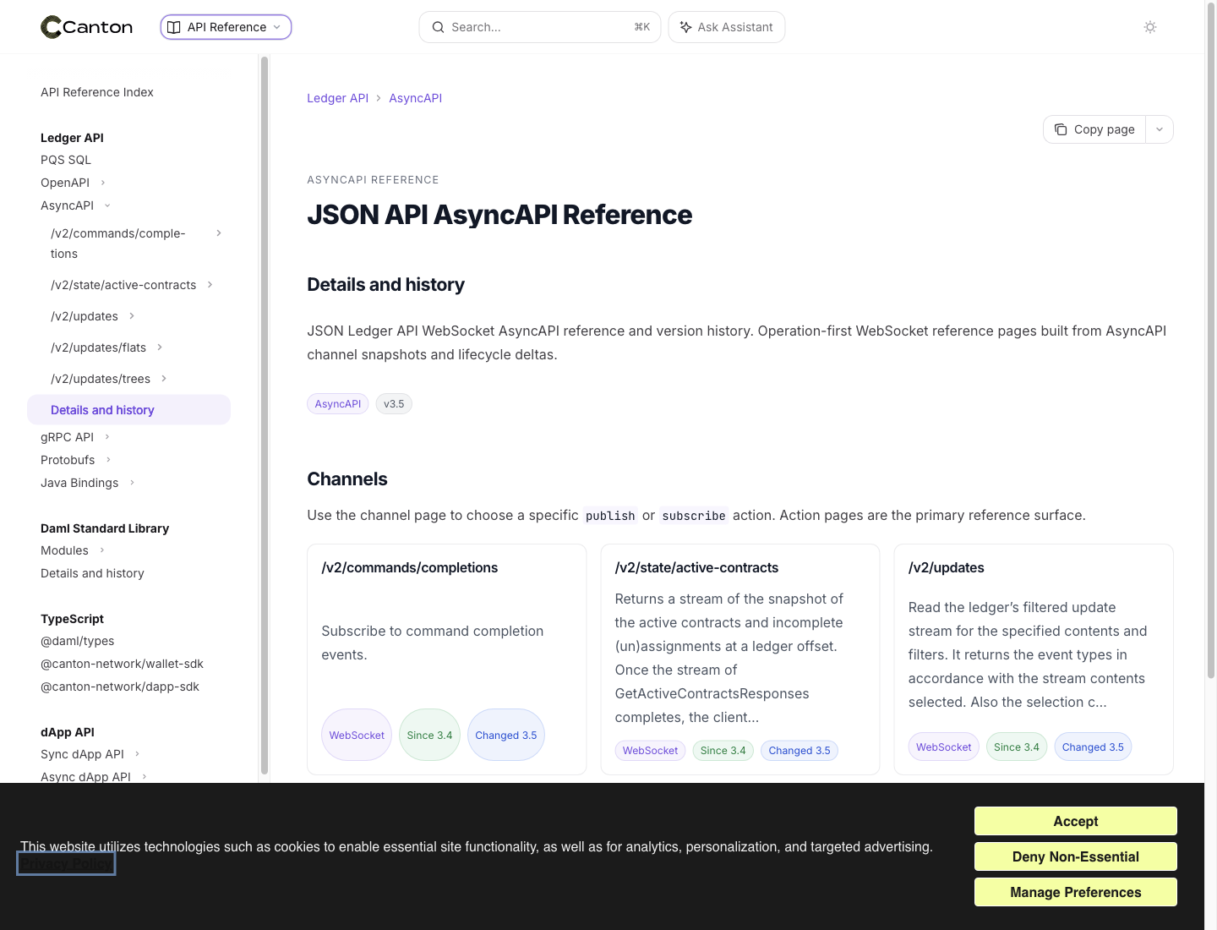This screenshot has height=930, width=1217.
Task: Open Ask Assistant
Action: 726,27
